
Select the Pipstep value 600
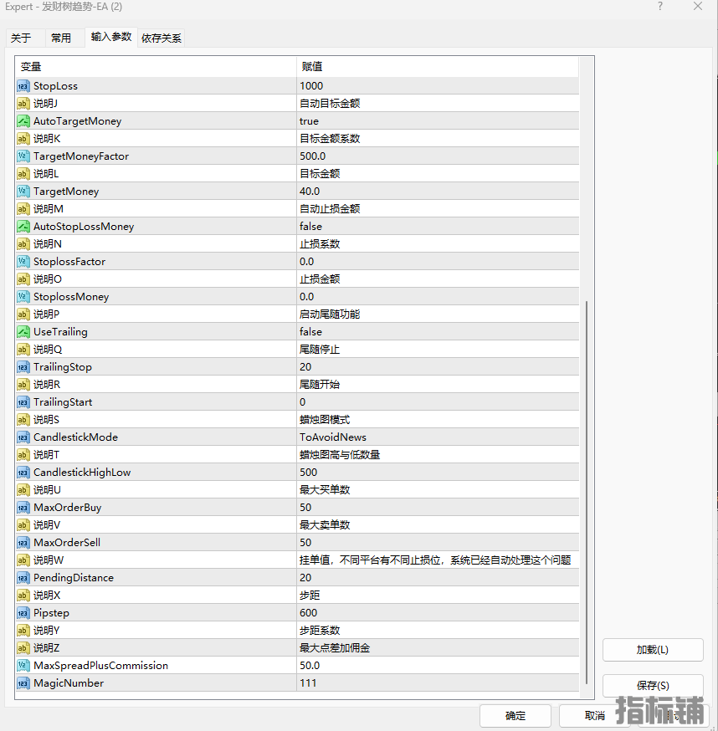click(438, 613)
